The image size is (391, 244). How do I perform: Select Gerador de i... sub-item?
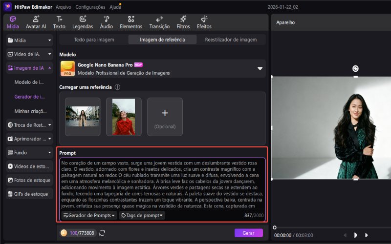click(30, 97)
